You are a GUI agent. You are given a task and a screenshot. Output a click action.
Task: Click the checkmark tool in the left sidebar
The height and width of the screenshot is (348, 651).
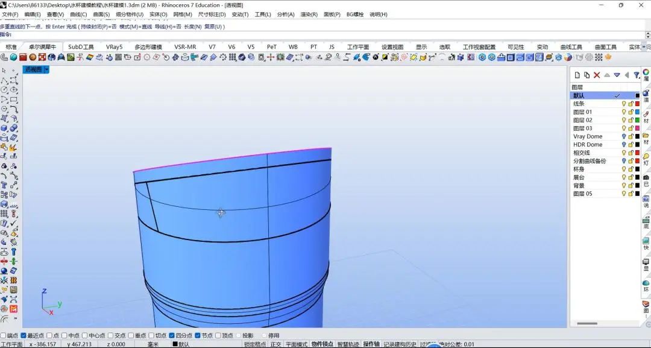click(x=14, y=223)
